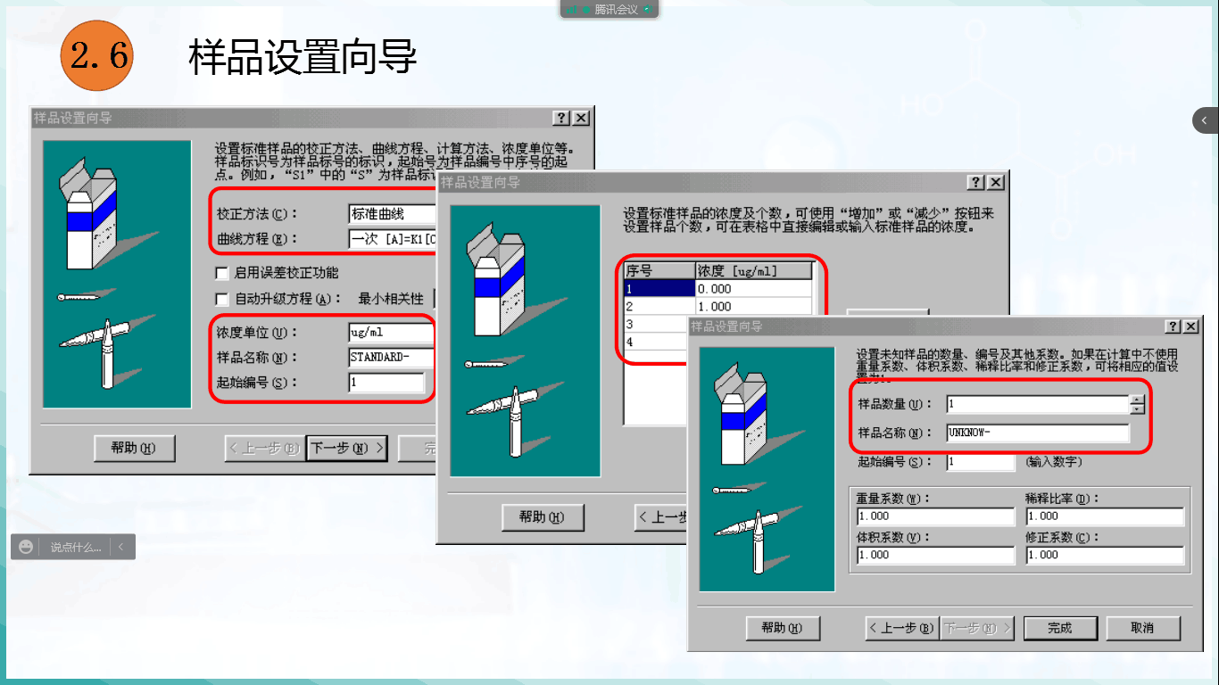The image size is (1219, 685).
Task: Click the ? help icon of the back-left wizard
Action: (x=561, y=118)
